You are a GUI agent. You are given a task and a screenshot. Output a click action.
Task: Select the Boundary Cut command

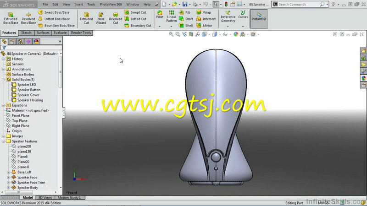pos(138,26)
